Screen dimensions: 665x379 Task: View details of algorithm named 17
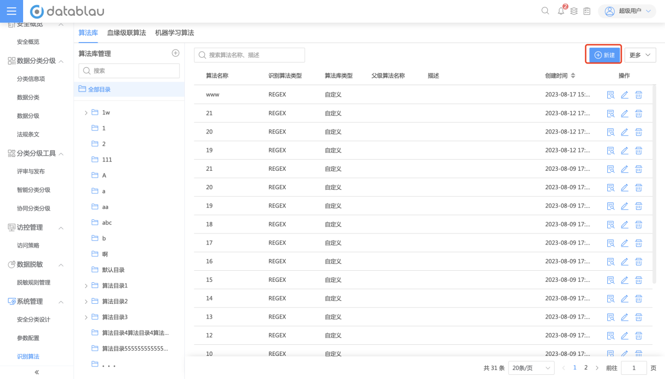pos(610,243)
